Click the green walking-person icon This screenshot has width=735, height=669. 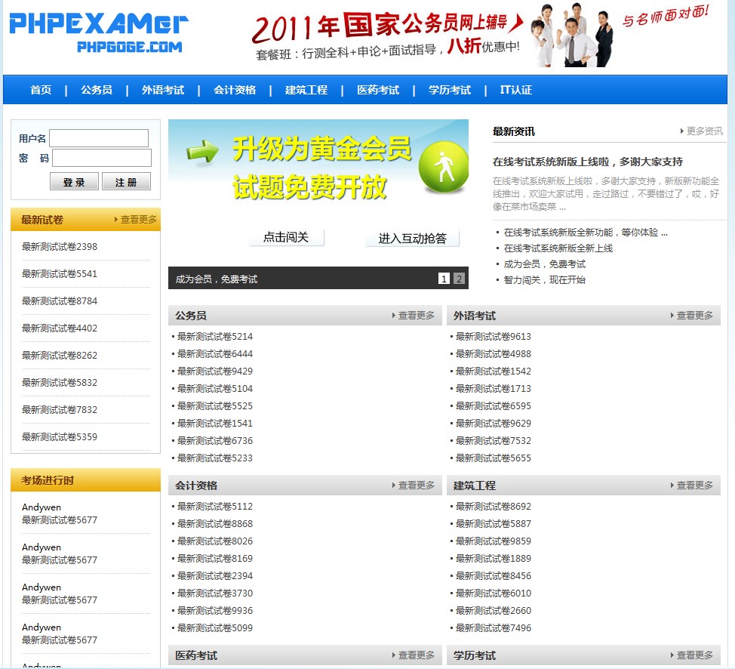(x=443, y=167)
